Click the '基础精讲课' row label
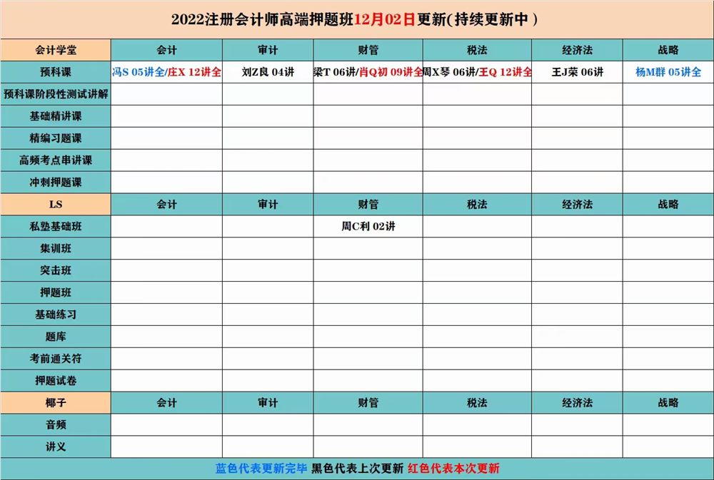714x480 pixels. (x=56, y=116)
